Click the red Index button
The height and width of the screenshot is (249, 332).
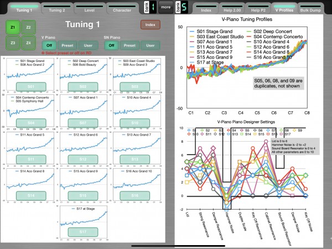click(x=151, y=25)
